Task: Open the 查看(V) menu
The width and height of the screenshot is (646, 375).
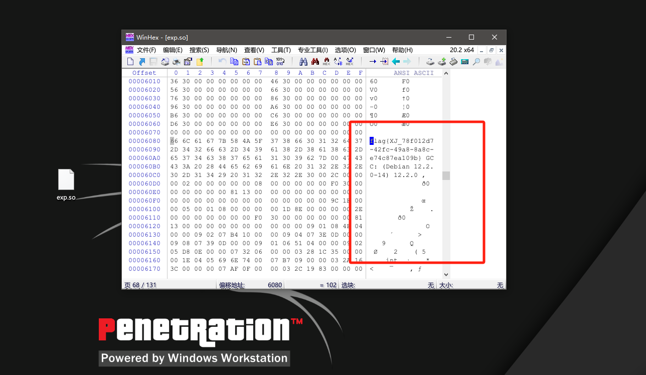Action: pos(254,50)
